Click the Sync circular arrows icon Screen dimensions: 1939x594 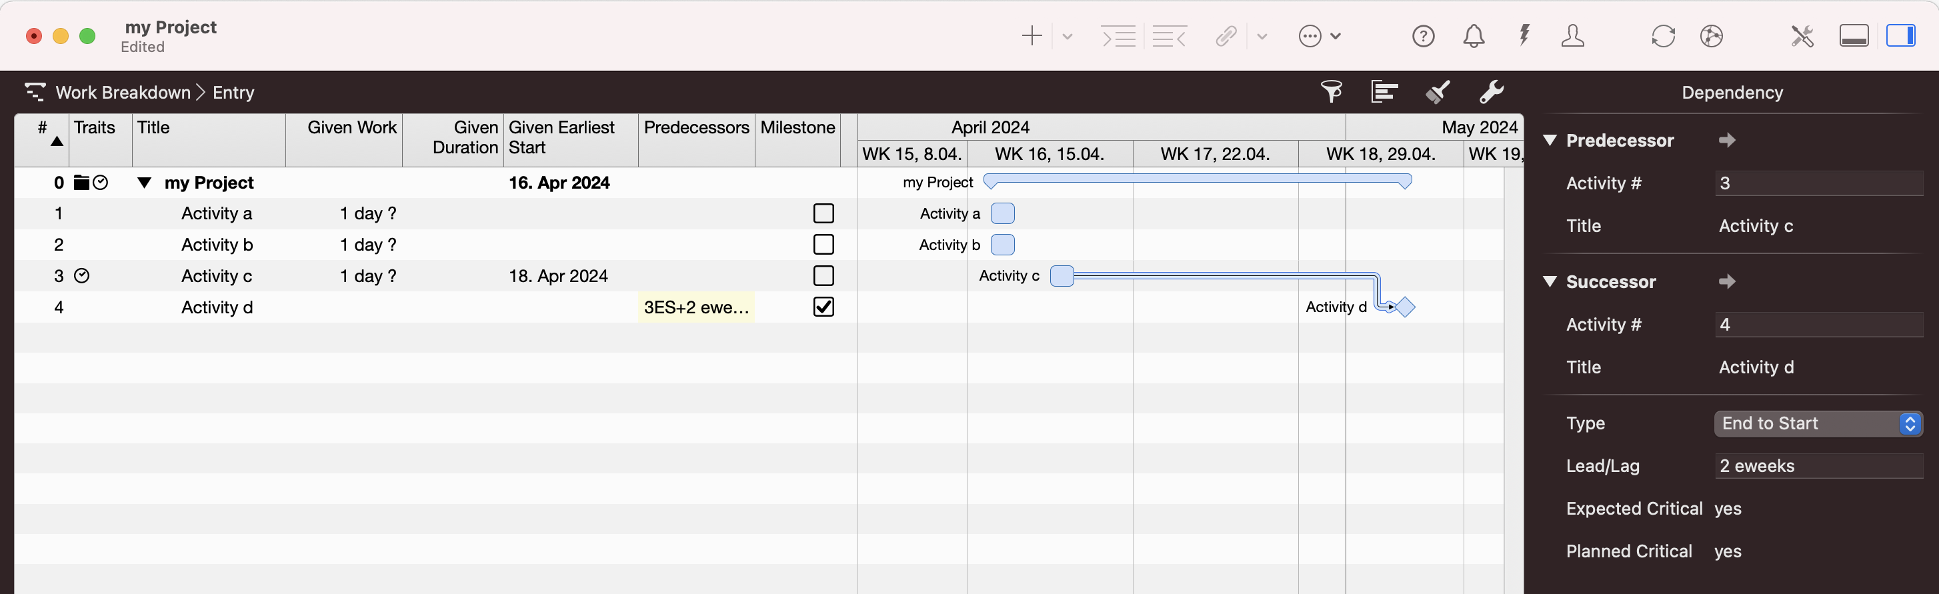click(x=1663, y=36)
